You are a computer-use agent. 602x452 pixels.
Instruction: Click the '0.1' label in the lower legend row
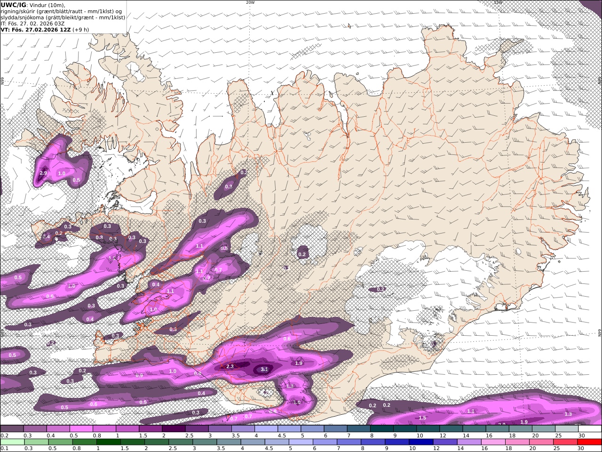(4, 449)
